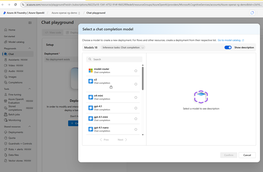This screenshot has width=263, height=172.
Task: Open the Completions playground
Action: 15,83
